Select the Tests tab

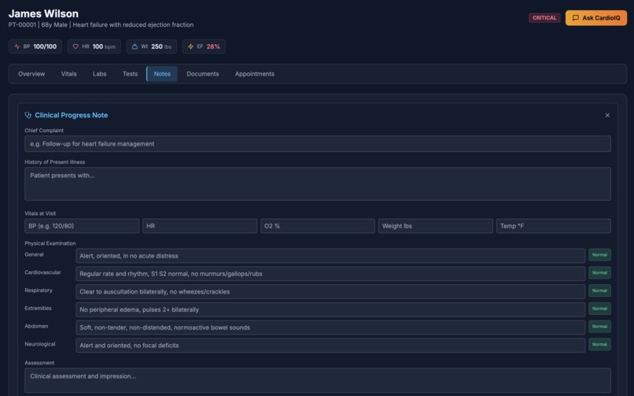click(131, 74)
